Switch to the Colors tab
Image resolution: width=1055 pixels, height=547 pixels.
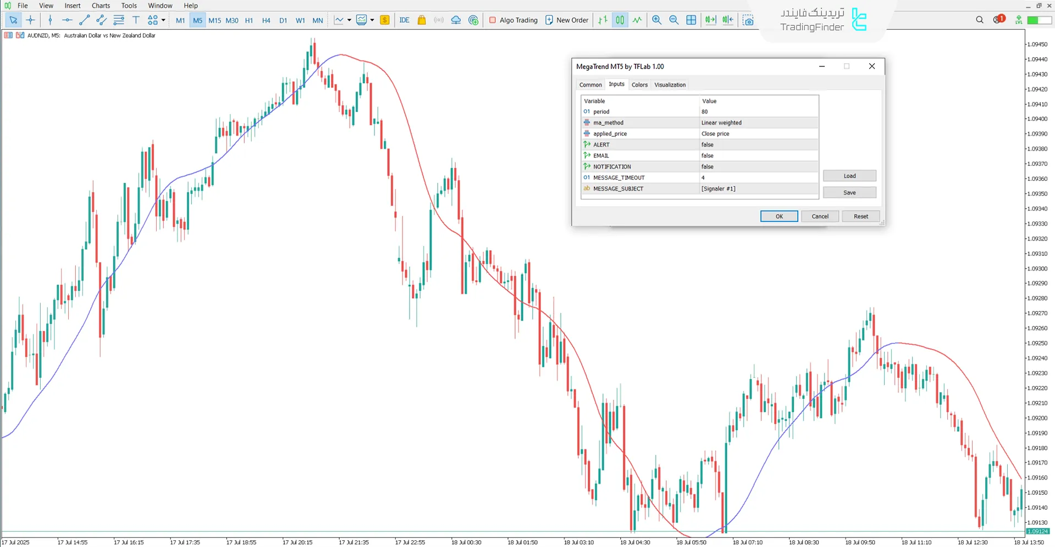tap(639, 85)
